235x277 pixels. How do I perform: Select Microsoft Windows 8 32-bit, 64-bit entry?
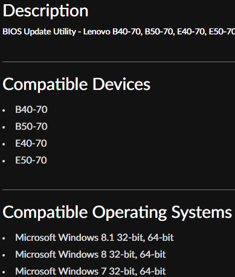(x=91, y=255)
